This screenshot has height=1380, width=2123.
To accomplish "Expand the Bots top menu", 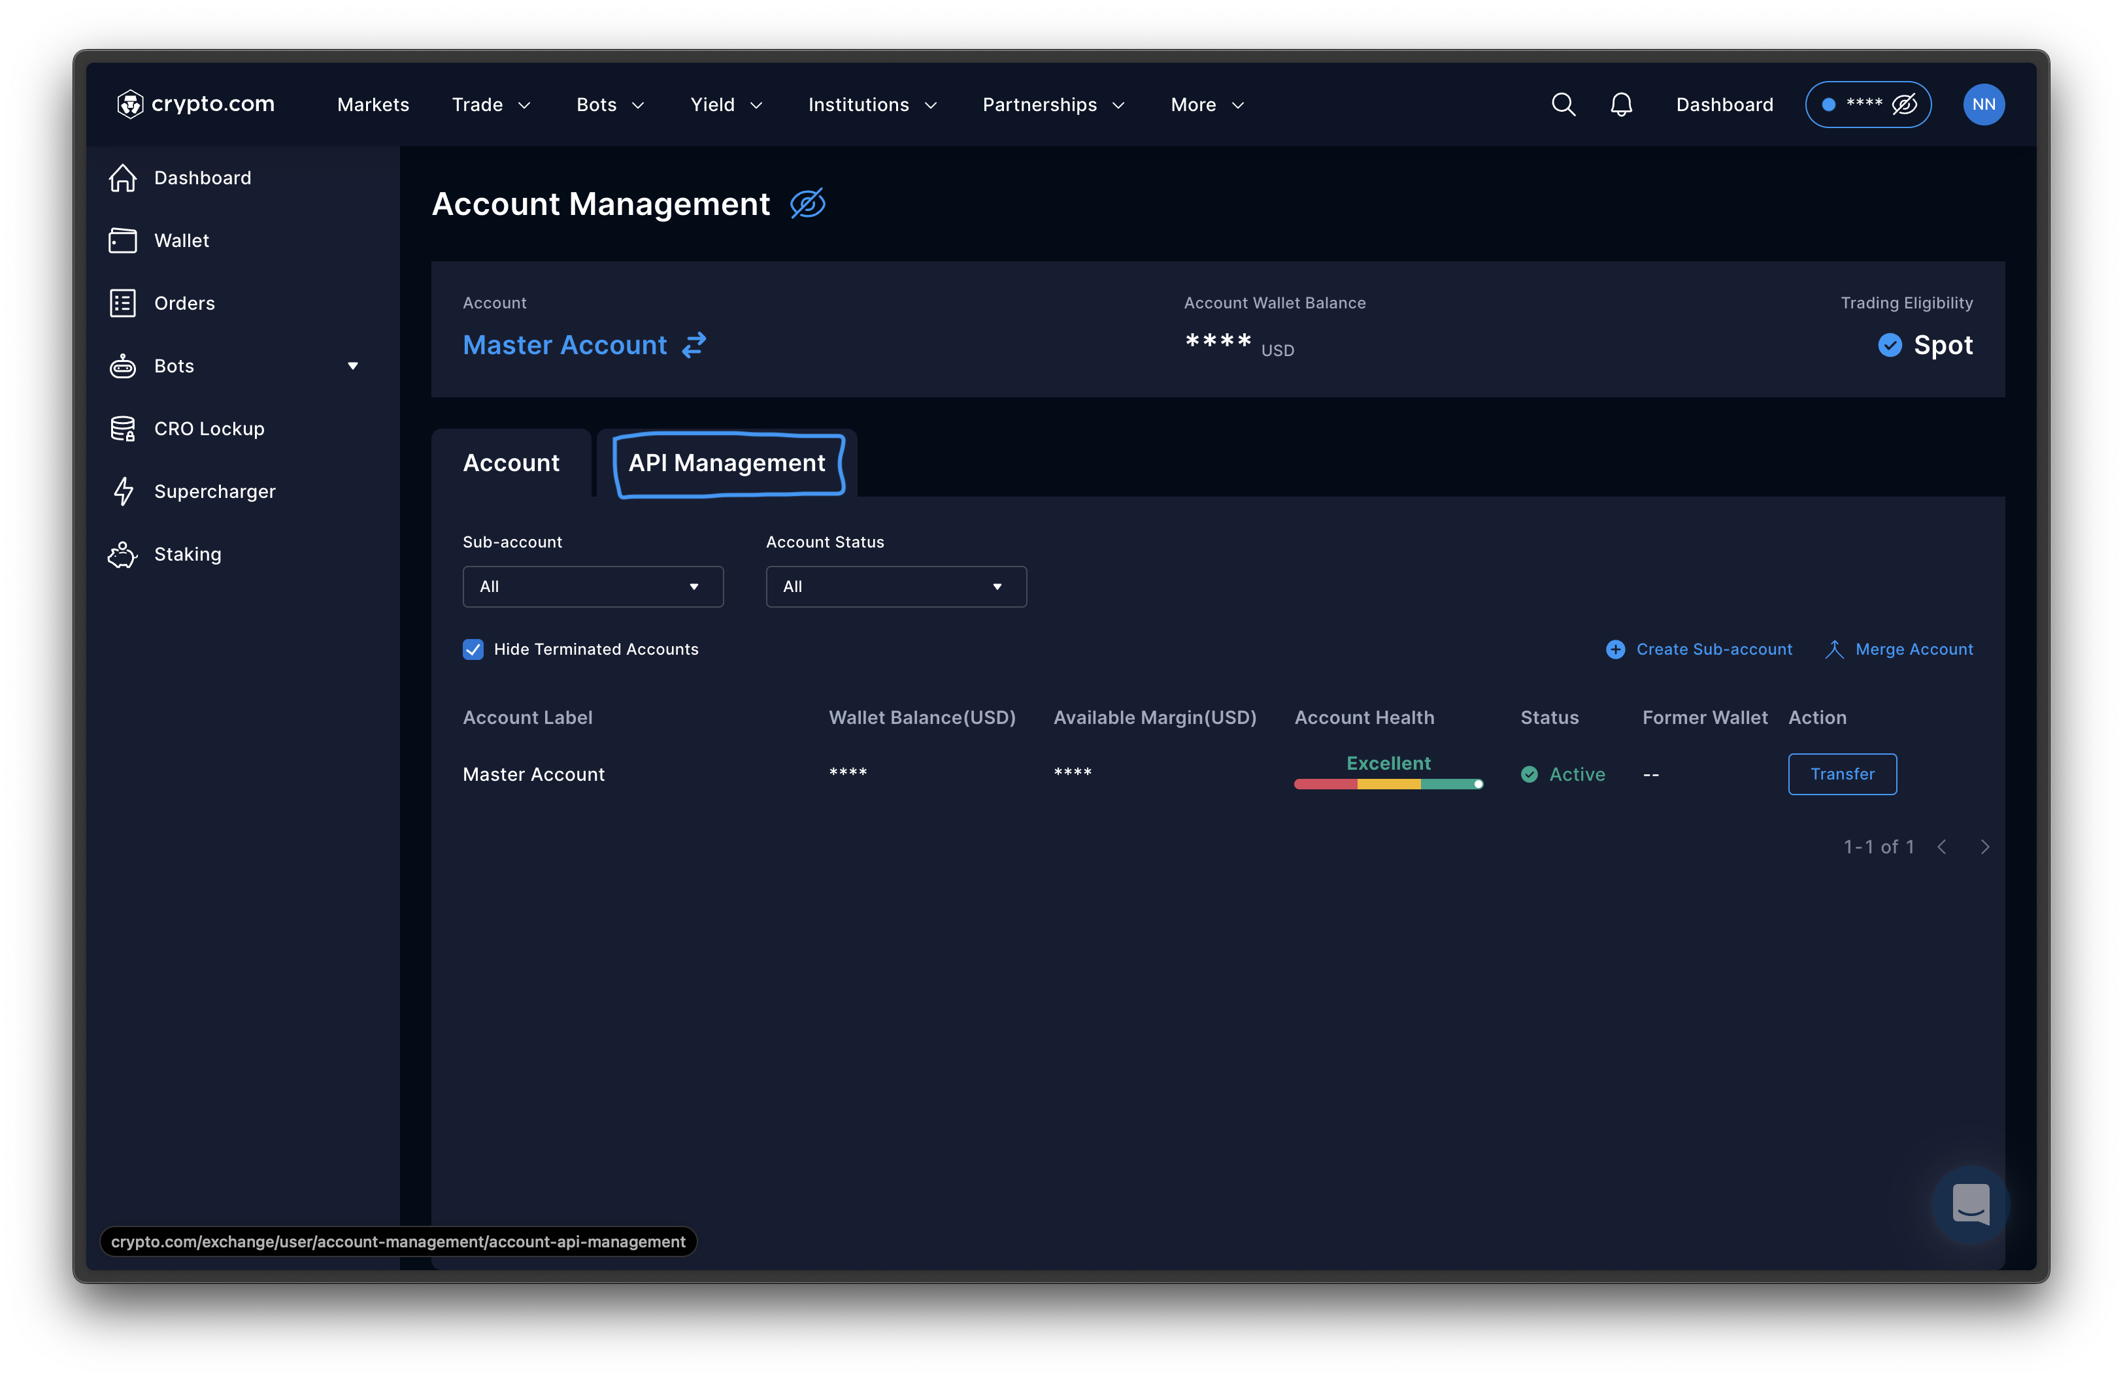I will click(x=610, y=105).
